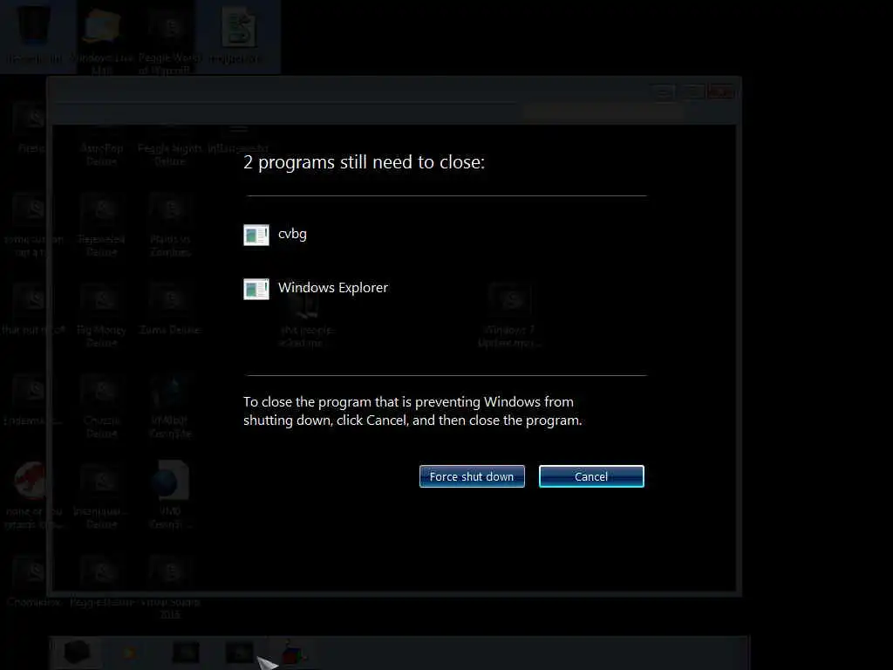This screenshot has width=893, height=670.
Task: Open the dimmed Plants vs Zombies desktop icon
Action: click(x=170, y=226)
